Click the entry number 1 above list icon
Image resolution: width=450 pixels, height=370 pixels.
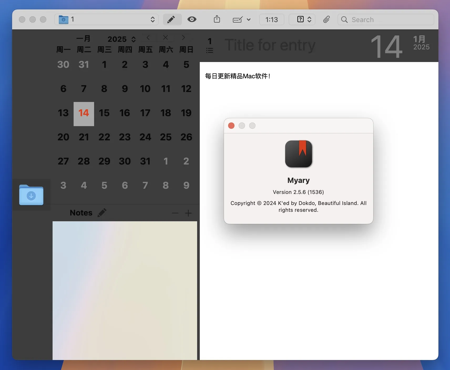[x=210, y=41]
